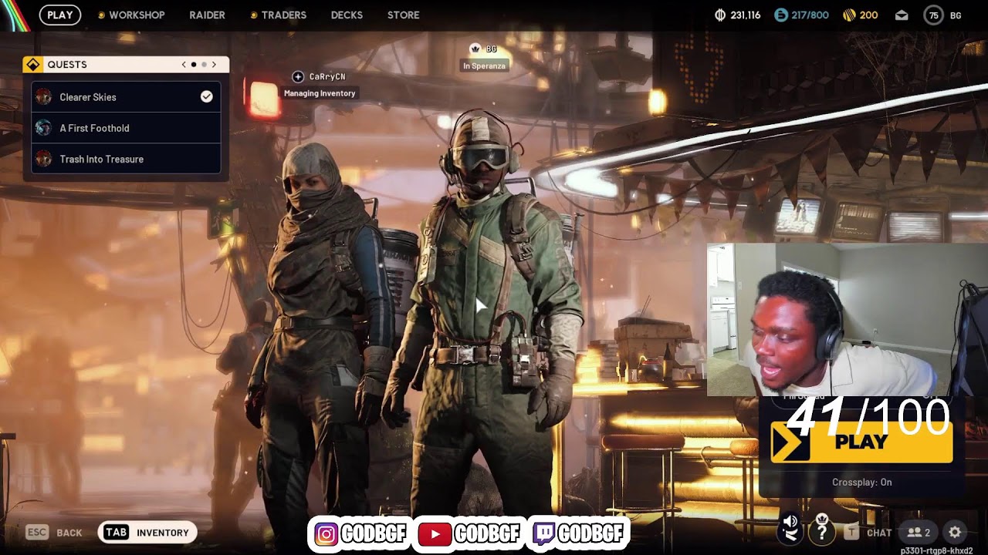Toggle the Clearer Skies tracked checkmark
The width and height of the screenshot is (988, 555).
(x=206, y=96)
